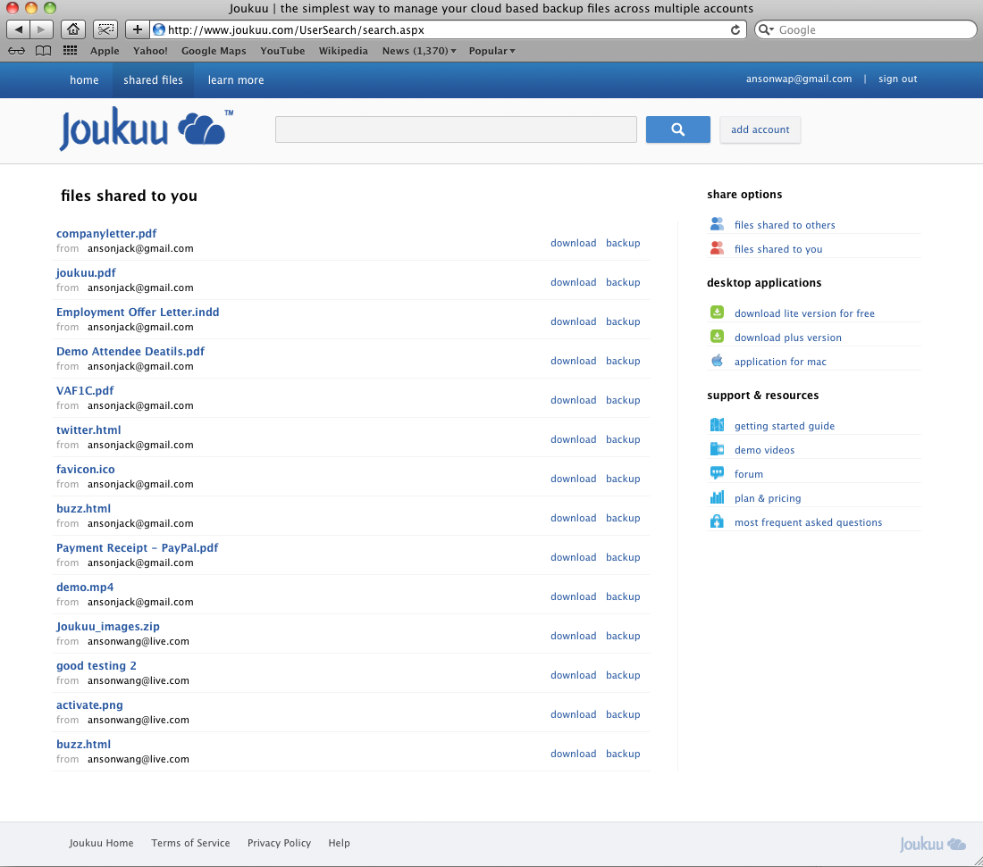Open the learn more tab
The height and width of the screenshot is (867, 983).
pyautogui.click(x=236, y=80)
